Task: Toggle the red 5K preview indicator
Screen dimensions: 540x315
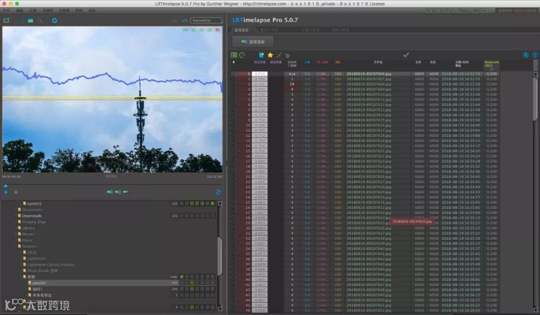Action: 217,30
